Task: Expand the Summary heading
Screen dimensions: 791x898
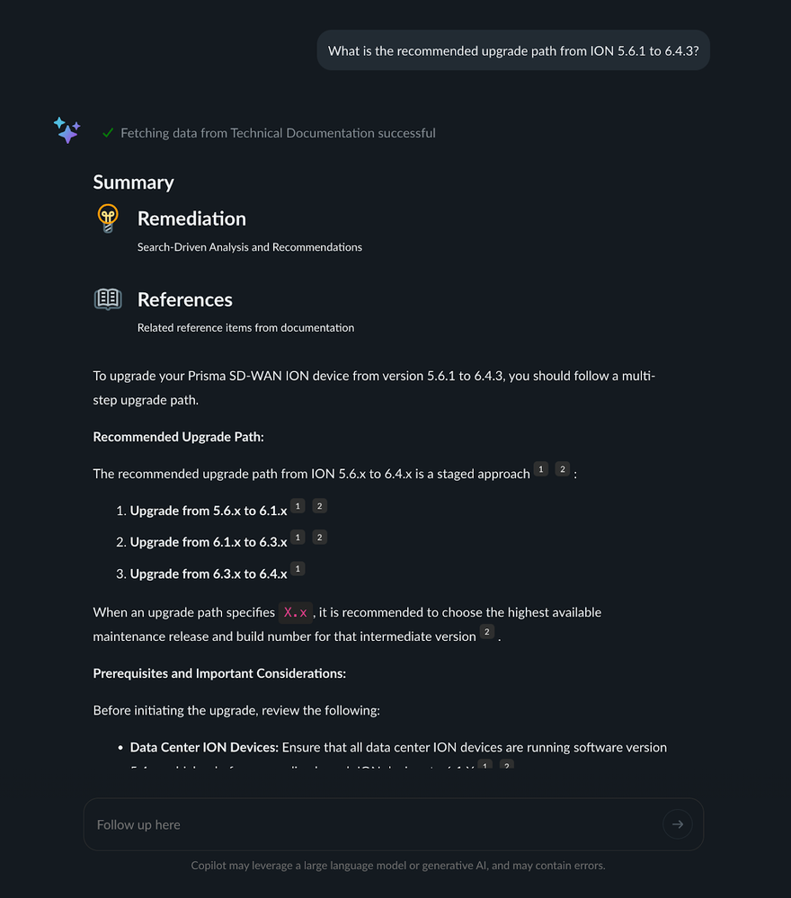Action: tap(133, 182)
